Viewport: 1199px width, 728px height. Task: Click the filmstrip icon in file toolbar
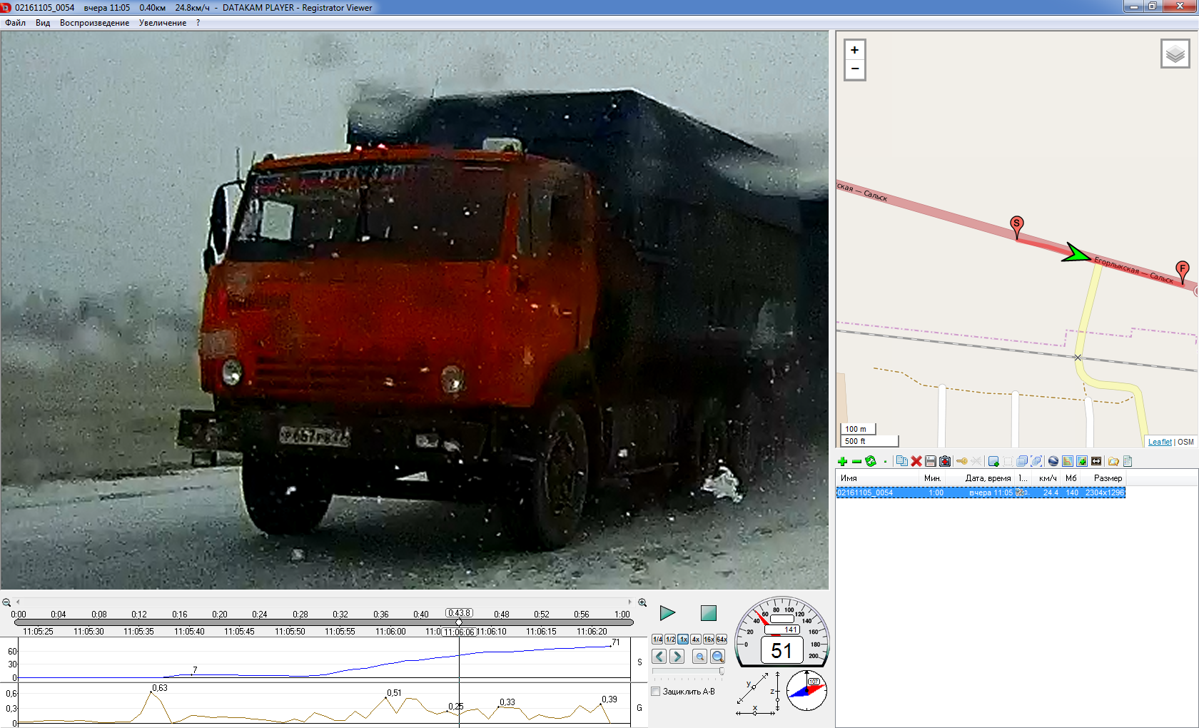(x=1096, y=462)
